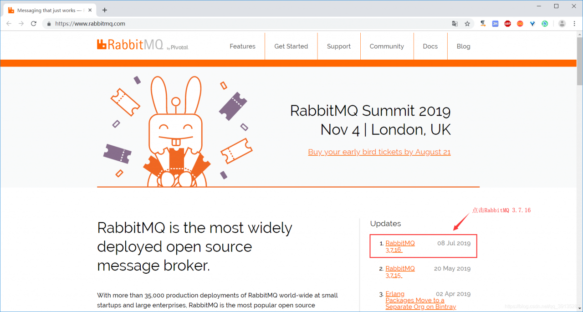This screenshot has height=312, width=583.
Task: View site info via padlock icon
Action: pos(49,24)
